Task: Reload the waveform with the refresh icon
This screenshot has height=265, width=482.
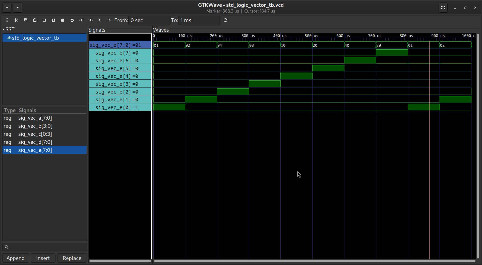Action: [x=225, y=20]
